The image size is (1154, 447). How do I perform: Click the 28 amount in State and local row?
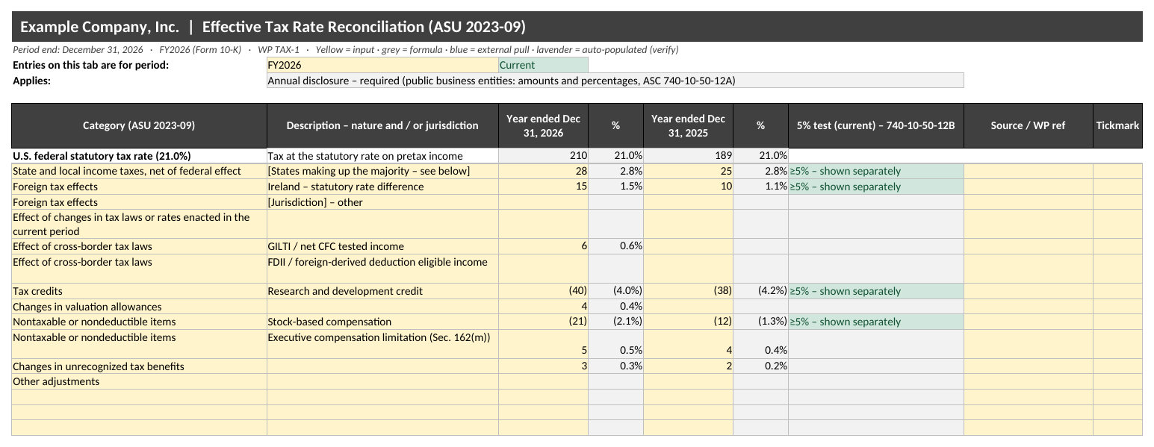(x=543, y=172)
